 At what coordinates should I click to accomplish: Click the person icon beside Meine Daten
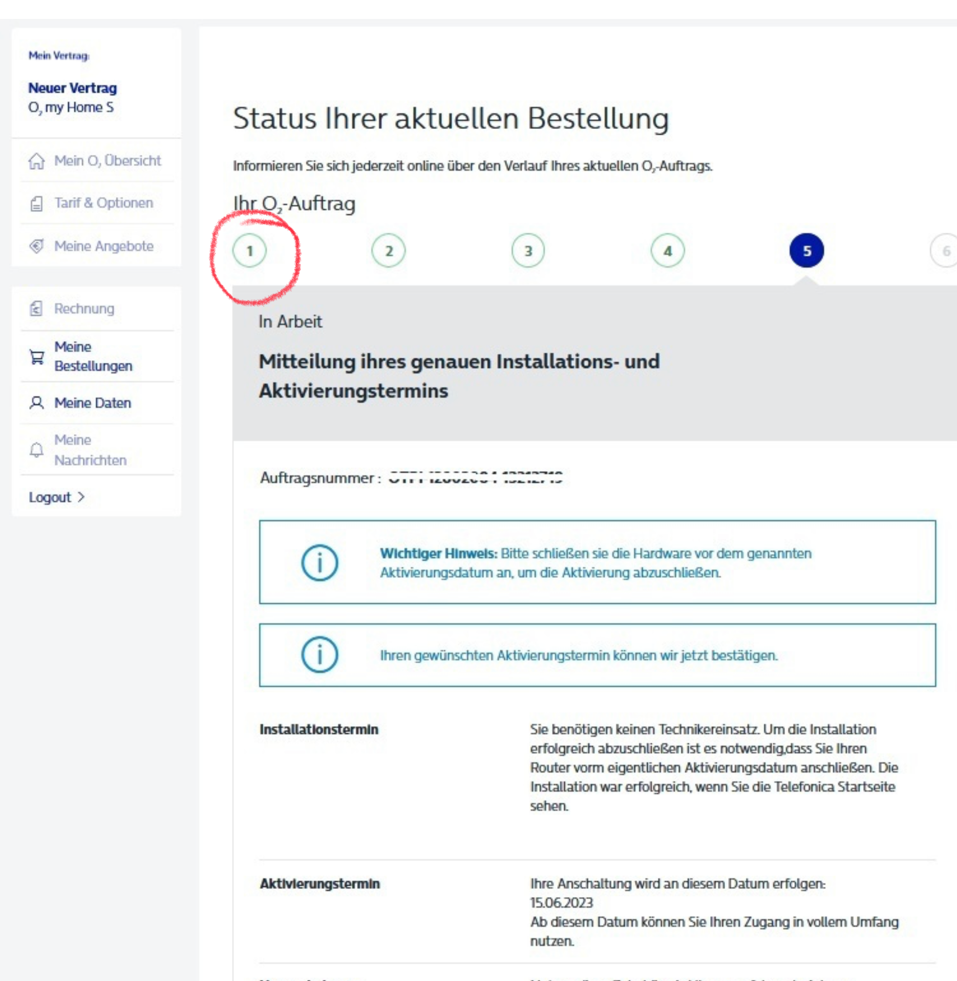coord(36,403)
